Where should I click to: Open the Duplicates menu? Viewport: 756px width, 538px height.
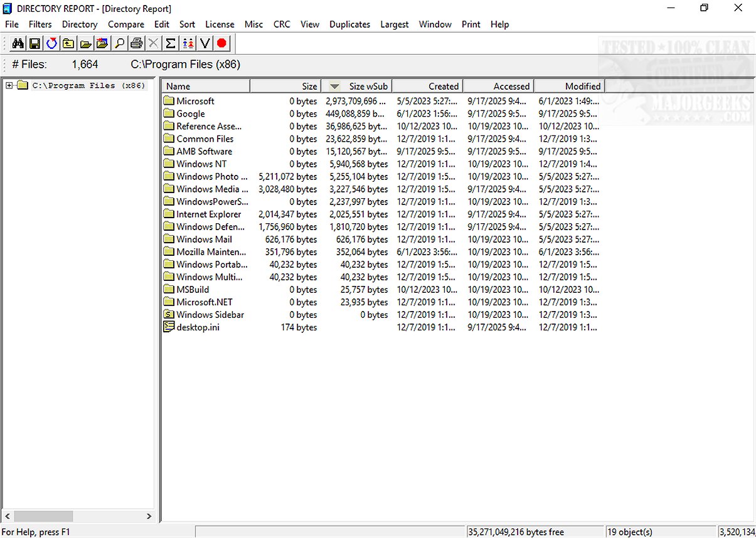(x=349, y=24)
